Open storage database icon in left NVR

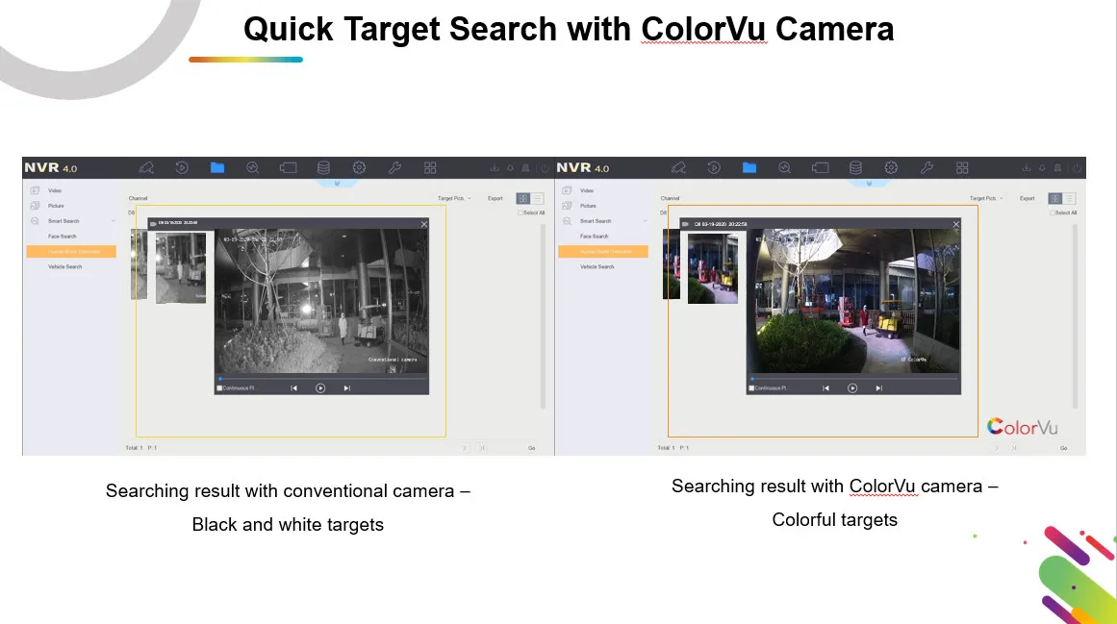coord(323,168)
